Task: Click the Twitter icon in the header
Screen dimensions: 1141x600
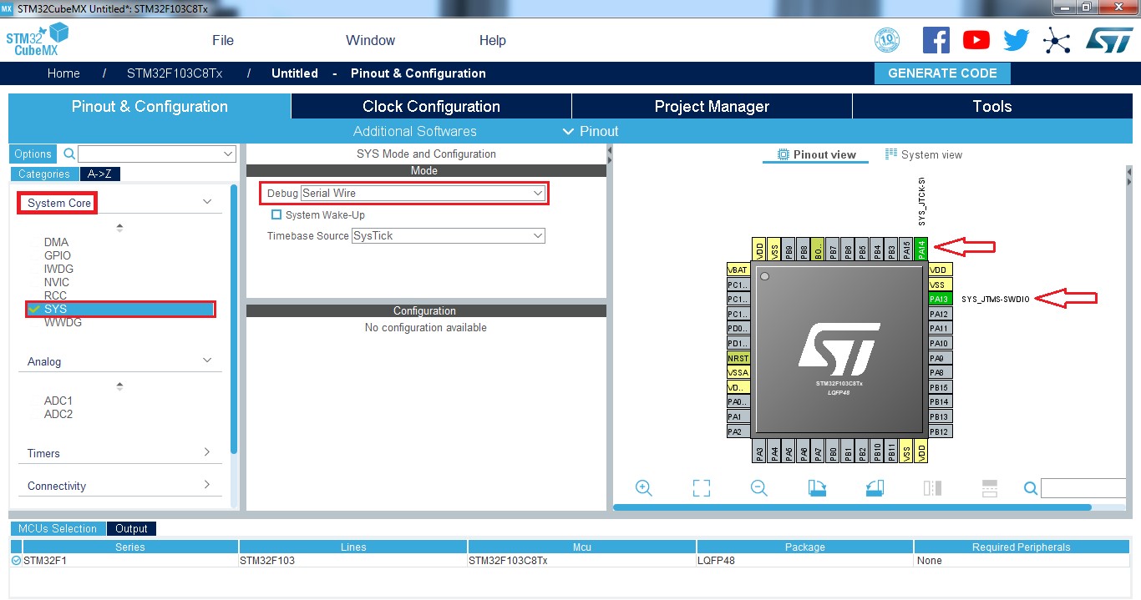Action: [x=1015, y=39]
